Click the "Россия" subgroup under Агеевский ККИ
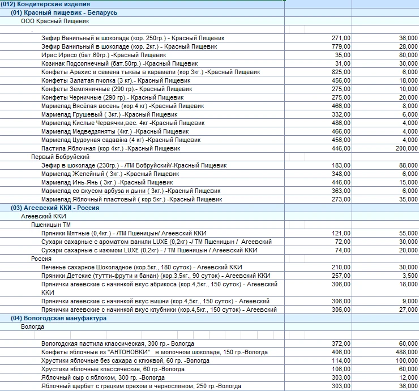419x391 pixels. (x=41, y=259)
